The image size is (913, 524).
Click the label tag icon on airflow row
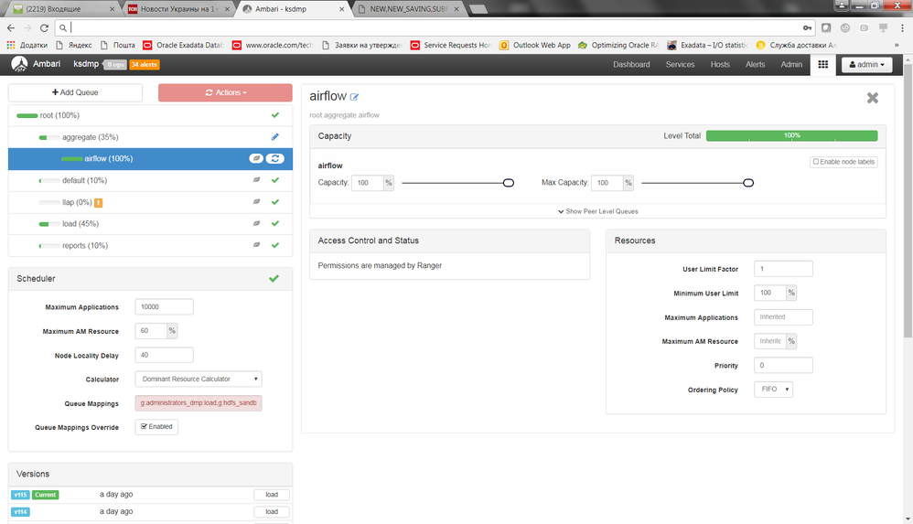click(256, 158)
